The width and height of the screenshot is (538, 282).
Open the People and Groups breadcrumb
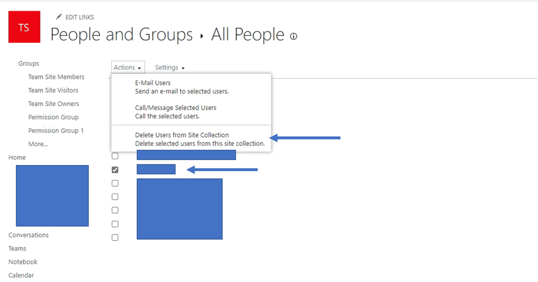coord(122,34)
